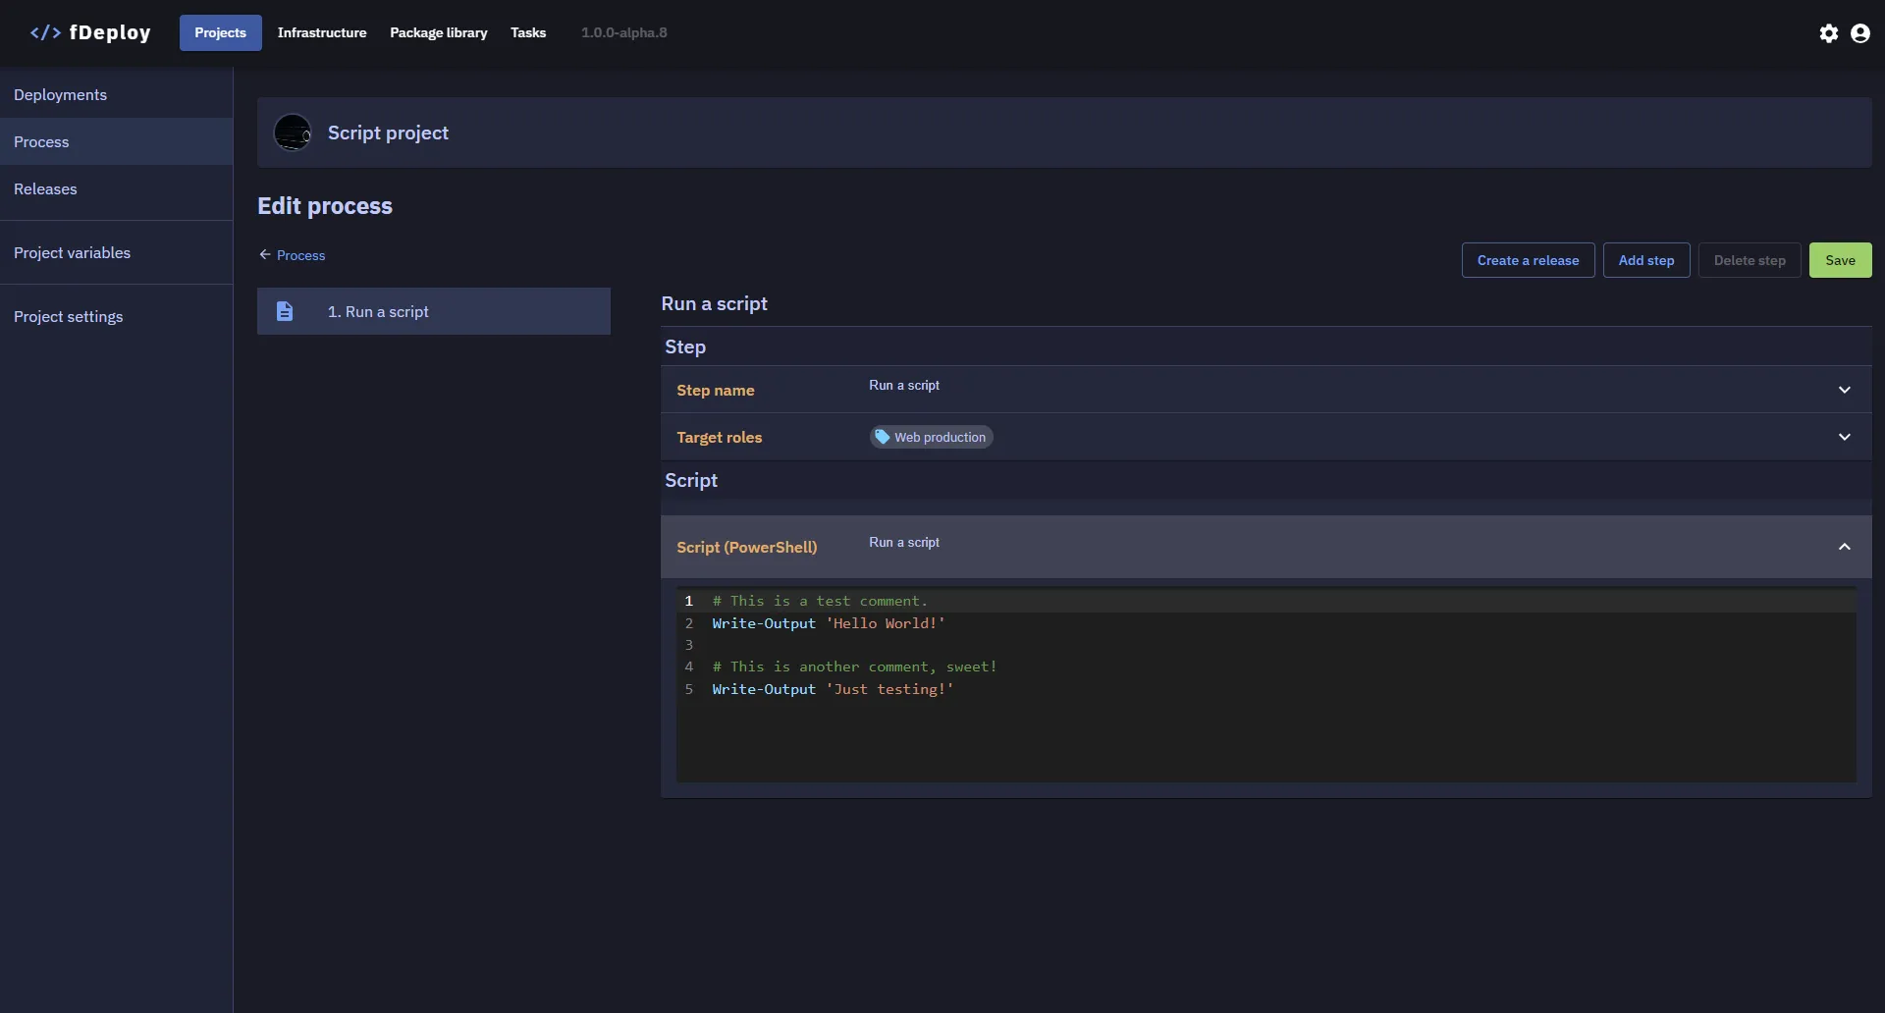Click code line Write-Output 'Hello World!'
Viewport: 1885px width, 1013px height.
pos(829,623)
